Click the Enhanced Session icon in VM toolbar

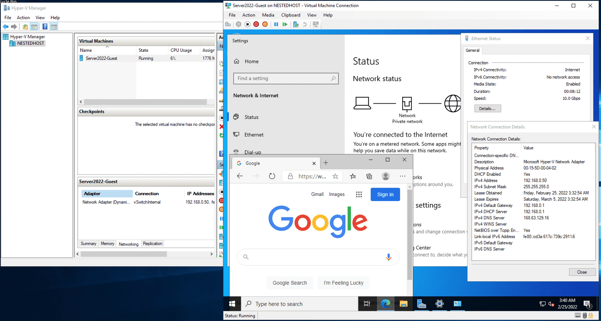coord(316,24)
